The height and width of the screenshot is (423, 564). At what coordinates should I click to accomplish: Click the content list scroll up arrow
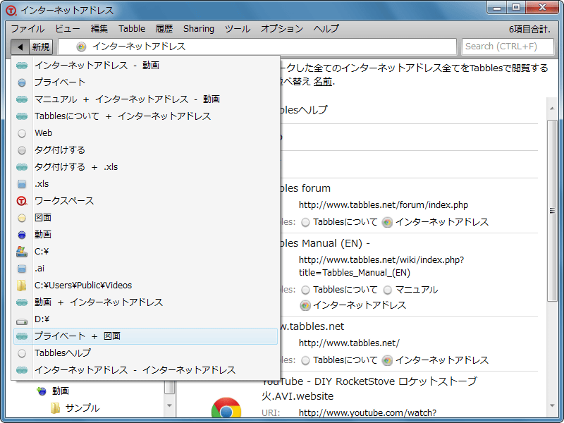pyautogui.click(x=552, y=109)
